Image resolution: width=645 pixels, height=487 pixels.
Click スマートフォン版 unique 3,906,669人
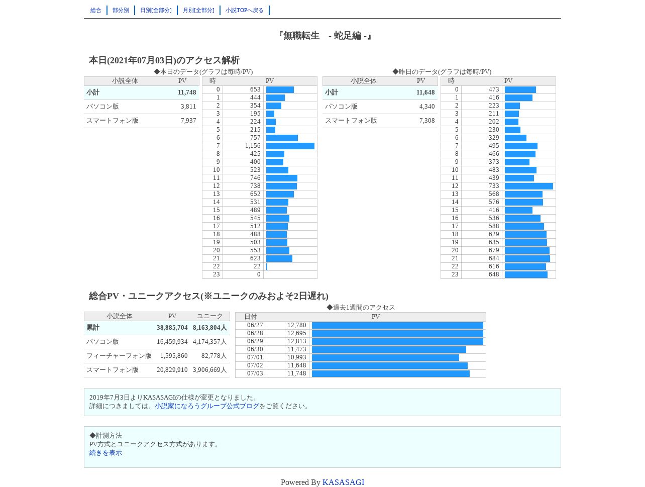point(210,370)
